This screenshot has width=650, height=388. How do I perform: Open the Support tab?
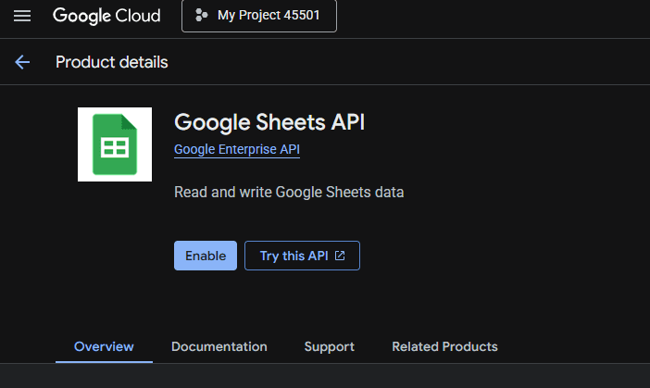tap(329, 347)
